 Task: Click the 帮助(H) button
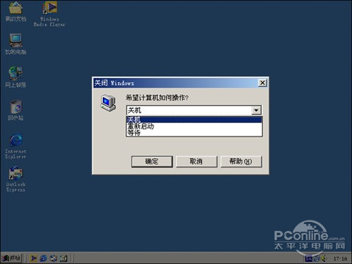point(241,161)
